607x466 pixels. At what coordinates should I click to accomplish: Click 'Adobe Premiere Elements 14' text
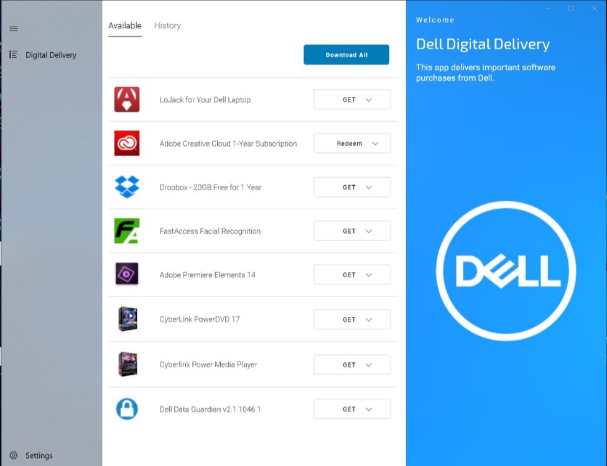coord(208,275)
